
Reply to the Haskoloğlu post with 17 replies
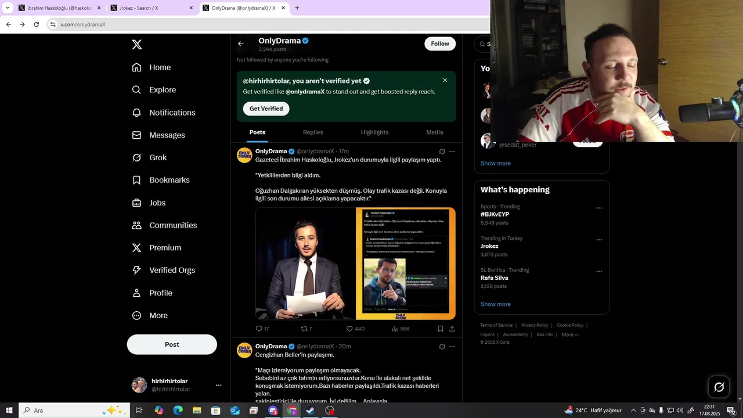pos(262,329)
